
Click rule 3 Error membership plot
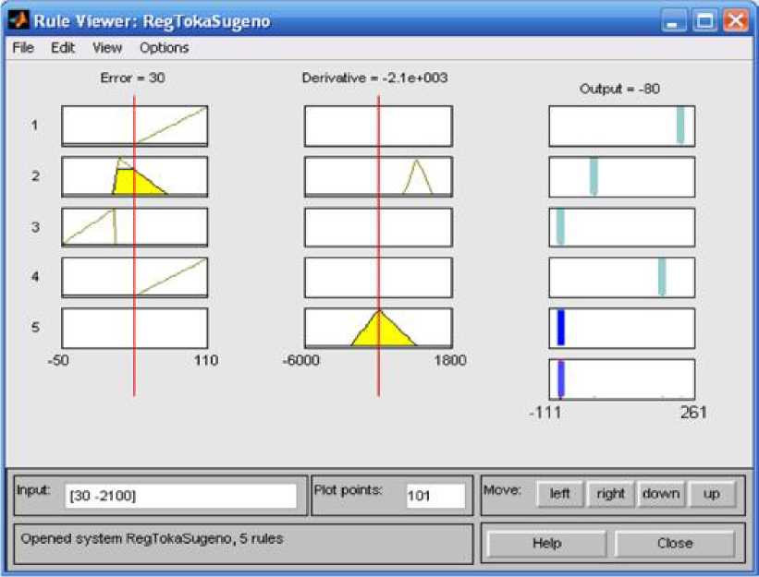click(x=135, y=228)
